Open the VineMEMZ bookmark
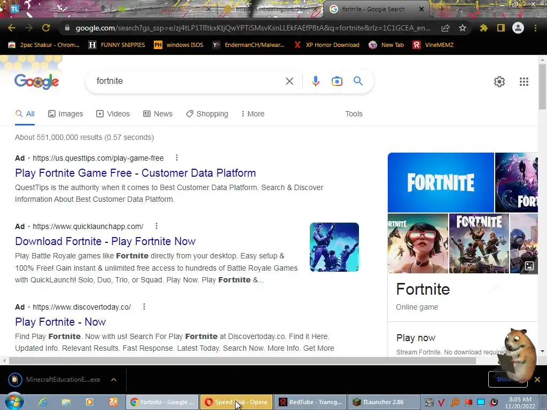Viewport: 547px width, 410px height. (x=433, y=45)
